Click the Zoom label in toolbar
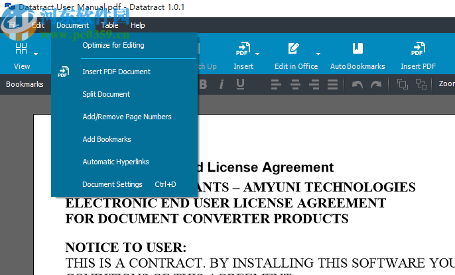The height and width of the screenshot is (275, 455). (446, 83)
